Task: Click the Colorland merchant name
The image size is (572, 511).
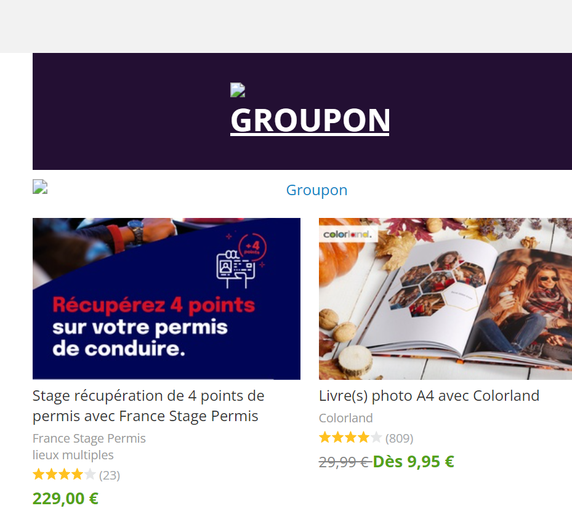Action: click(x=346, y=417)
